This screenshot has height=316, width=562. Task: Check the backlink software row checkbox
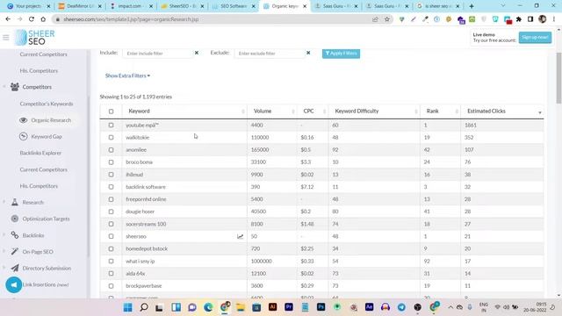point(112,187)
